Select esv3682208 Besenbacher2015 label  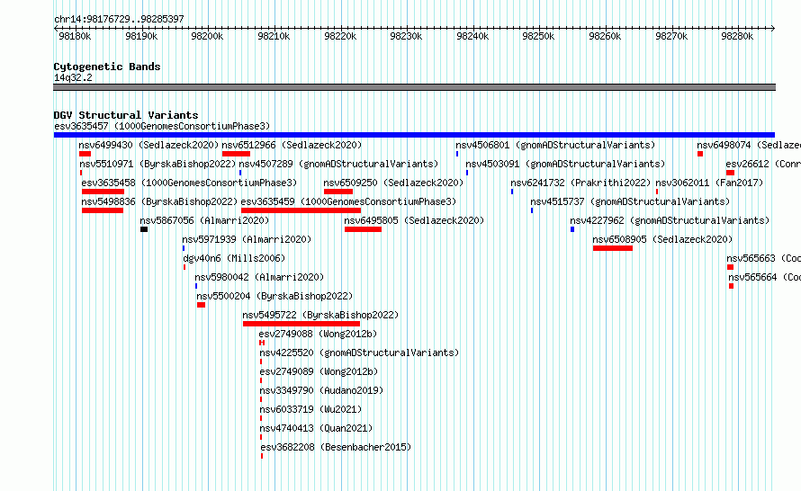coord(336,447)
